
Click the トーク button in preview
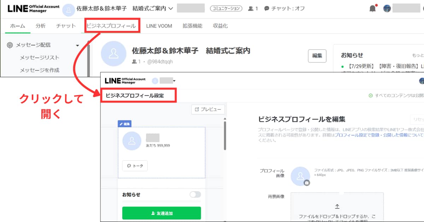(135, 166)
